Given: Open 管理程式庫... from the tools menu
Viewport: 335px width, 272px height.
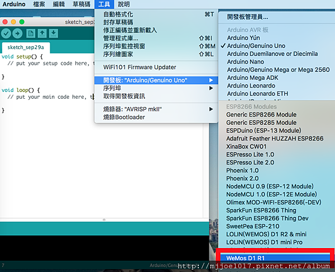Looking at the screenshot, I should tap(156, 38).
